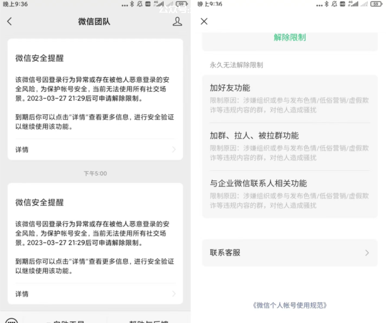Tap the 微信团队 chat title

point(94,22)
